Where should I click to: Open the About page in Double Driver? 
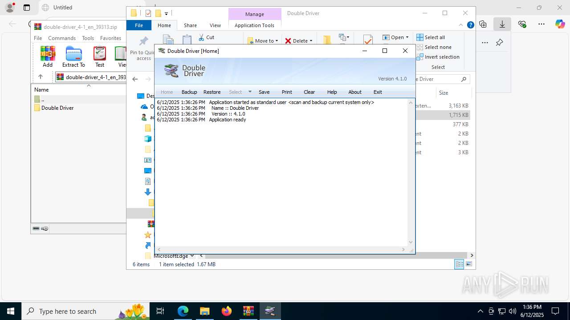pyautogui.click(x=355, y=92)
